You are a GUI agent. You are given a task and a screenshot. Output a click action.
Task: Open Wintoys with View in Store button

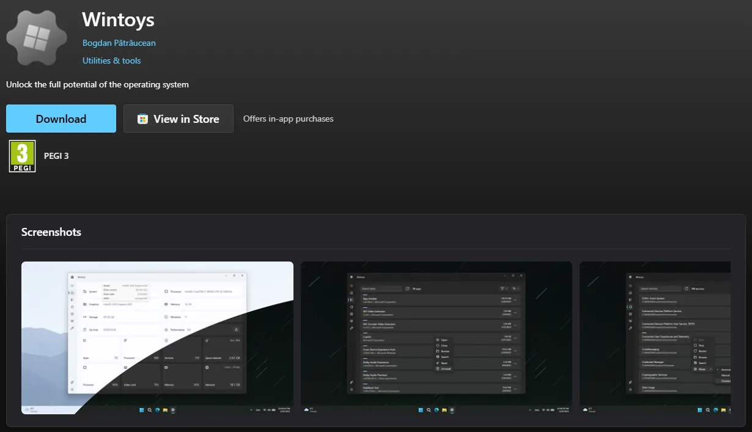click(x=179, y=119)
